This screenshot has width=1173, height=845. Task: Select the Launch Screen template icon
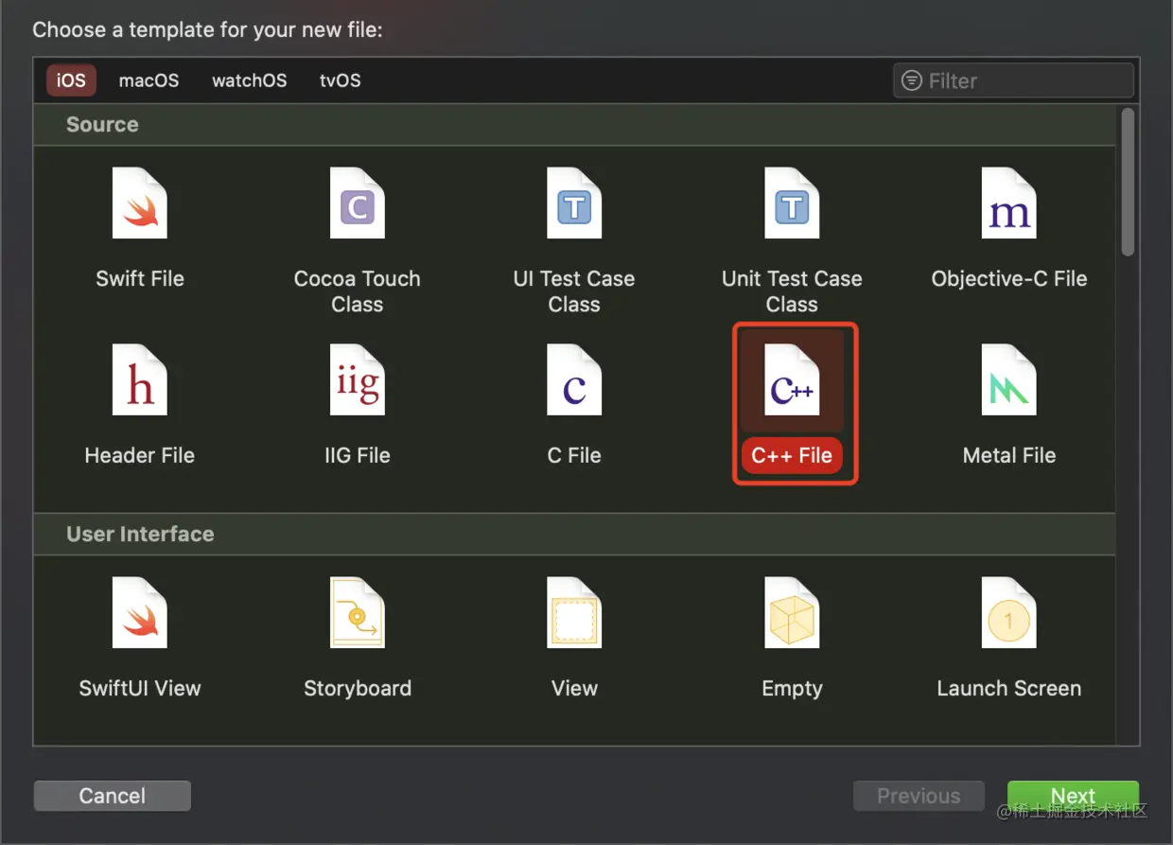[x=1009, y=613]
